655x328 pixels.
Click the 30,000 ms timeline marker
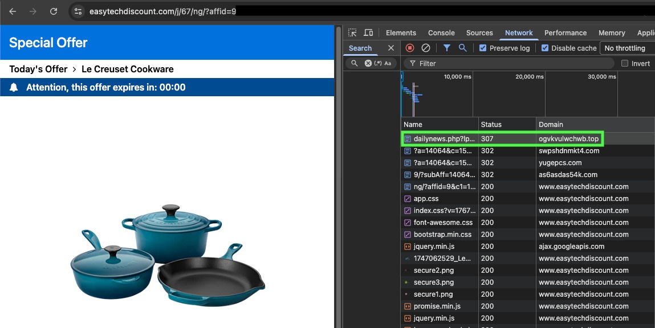click(602, 77)
